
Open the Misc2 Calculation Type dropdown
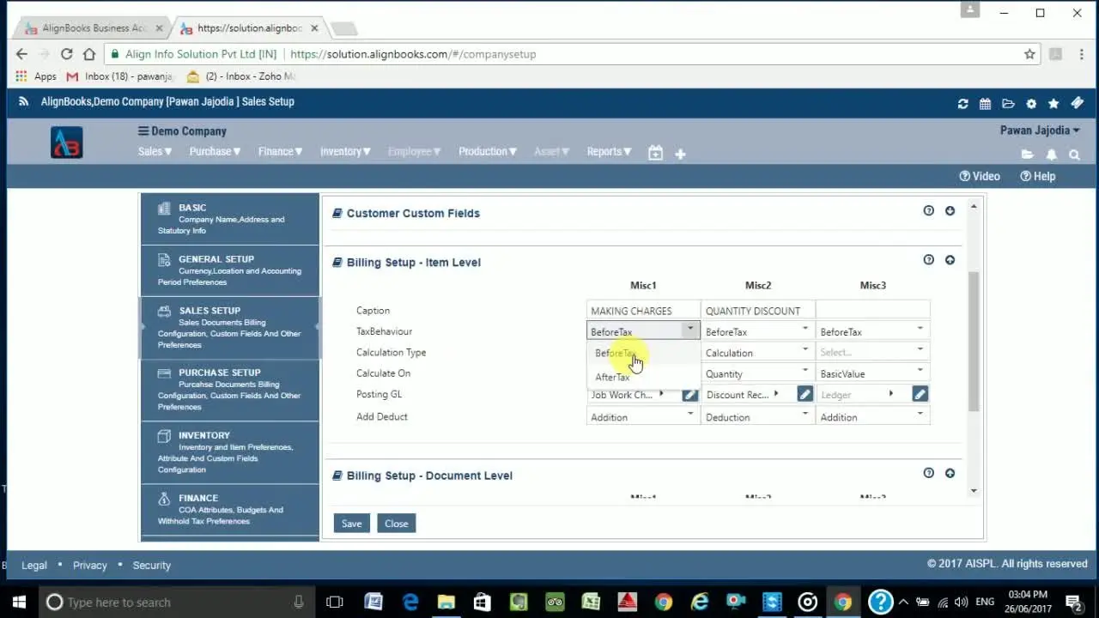(x=757, y=352)
